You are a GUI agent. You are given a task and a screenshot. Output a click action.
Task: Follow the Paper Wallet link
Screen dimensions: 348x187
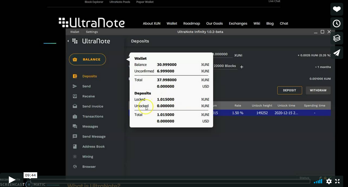point(145,2)
